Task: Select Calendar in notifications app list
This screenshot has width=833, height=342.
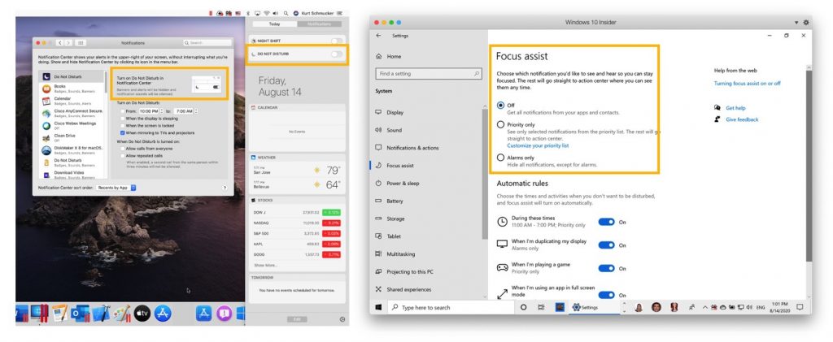Action: (x=73, y=101)
